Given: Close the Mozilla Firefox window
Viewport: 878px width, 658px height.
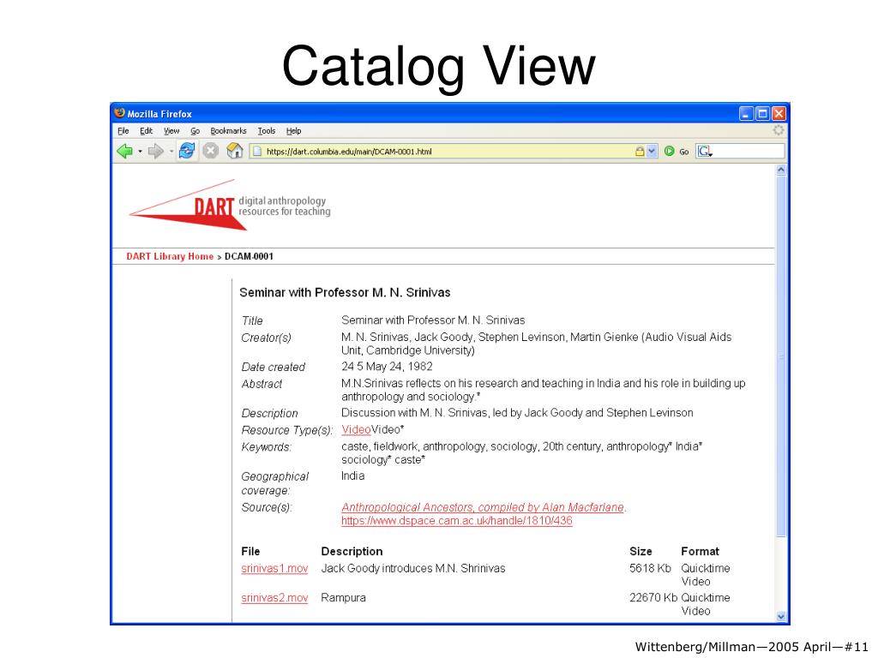Looking at the screenshot, I should coord(779,114).
